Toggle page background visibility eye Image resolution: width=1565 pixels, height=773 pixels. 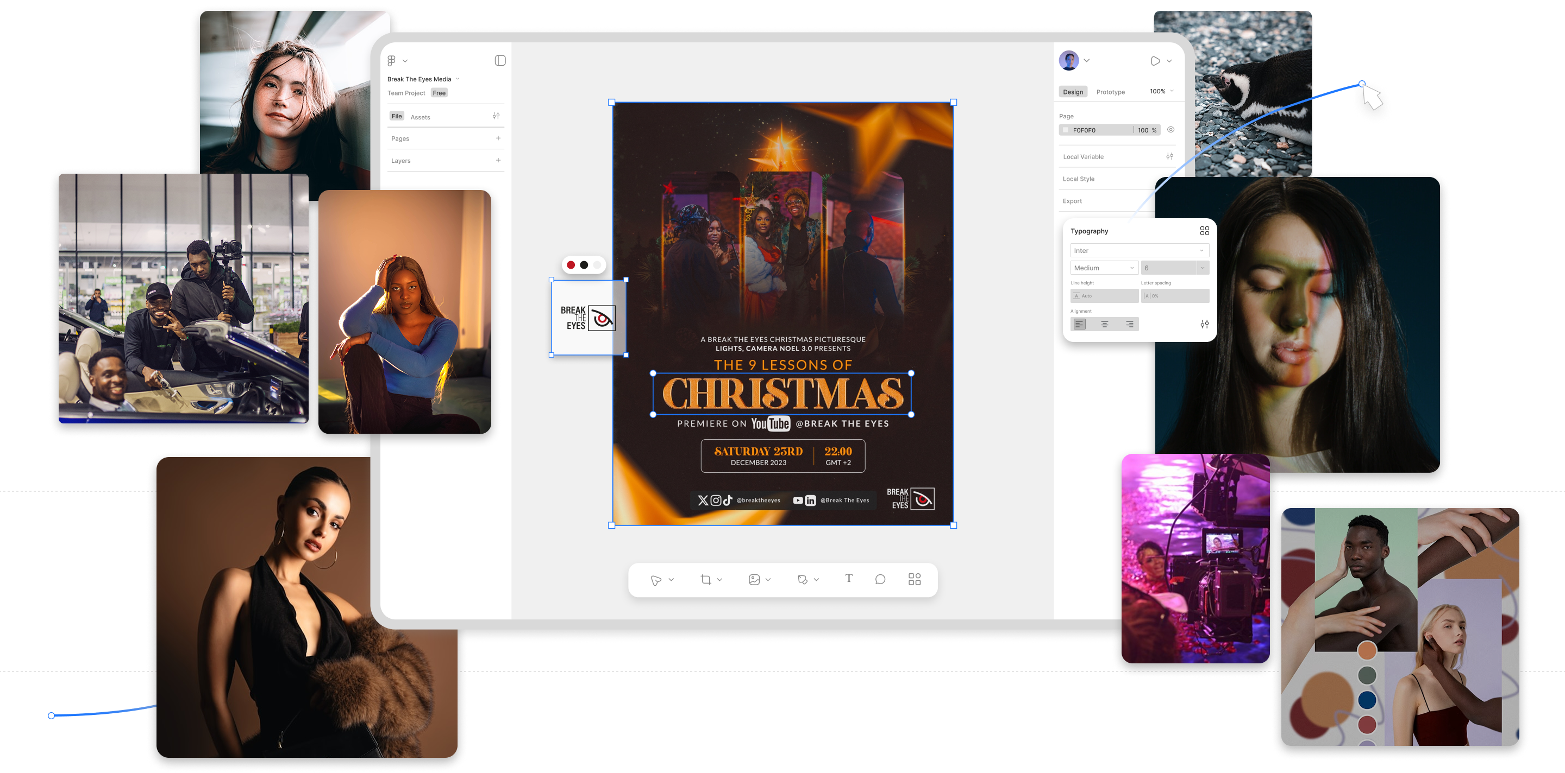(x=1170, y=130)
